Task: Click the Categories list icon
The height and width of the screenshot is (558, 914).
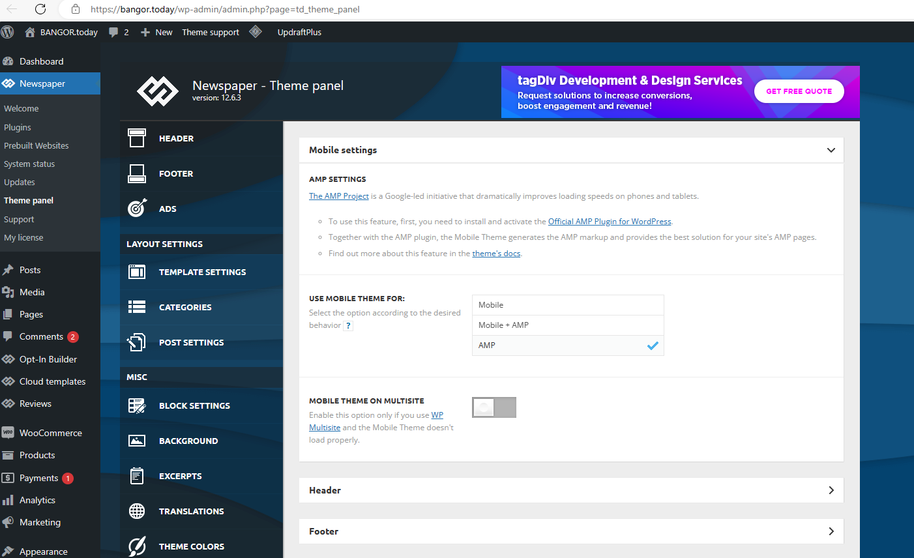Action: [x=137, y=307]
